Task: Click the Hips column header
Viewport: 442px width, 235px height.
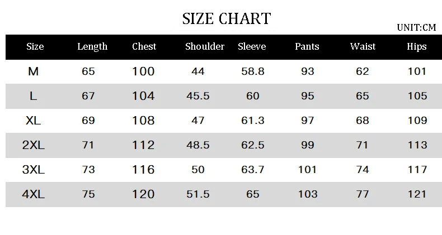Action: (x=417, y=47)
